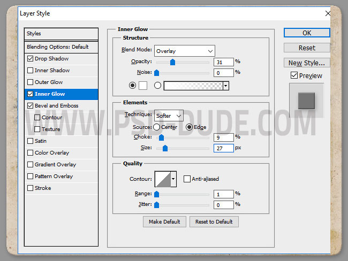Click the style preview thumbnail
348x261 pixels.
coord(306,101)
